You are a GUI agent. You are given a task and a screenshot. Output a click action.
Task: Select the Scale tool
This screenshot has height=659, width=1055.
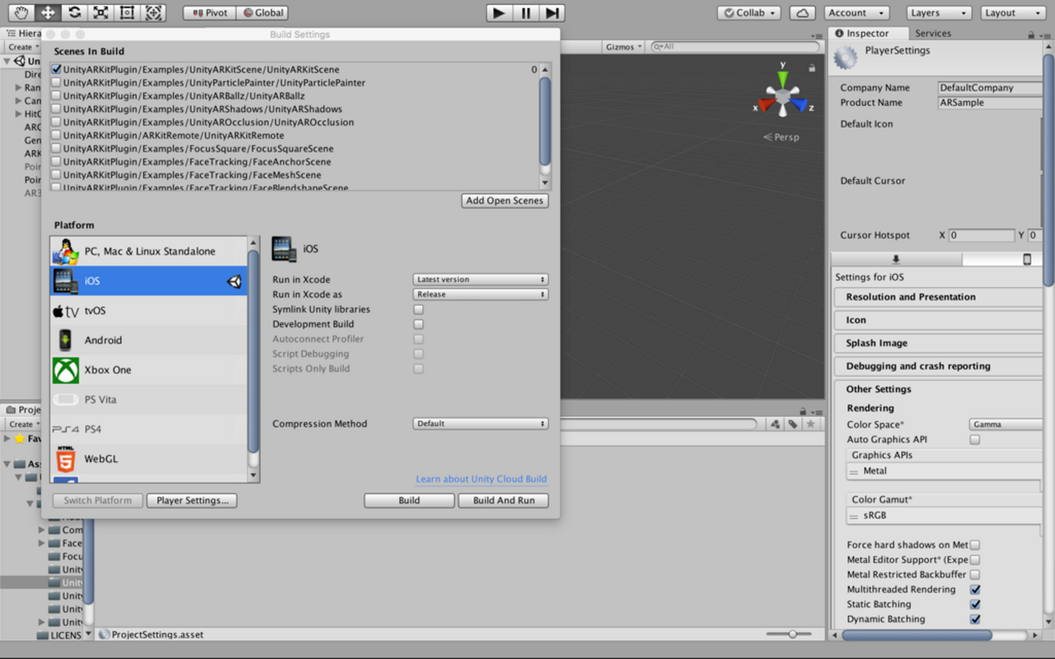pos(100,12)
